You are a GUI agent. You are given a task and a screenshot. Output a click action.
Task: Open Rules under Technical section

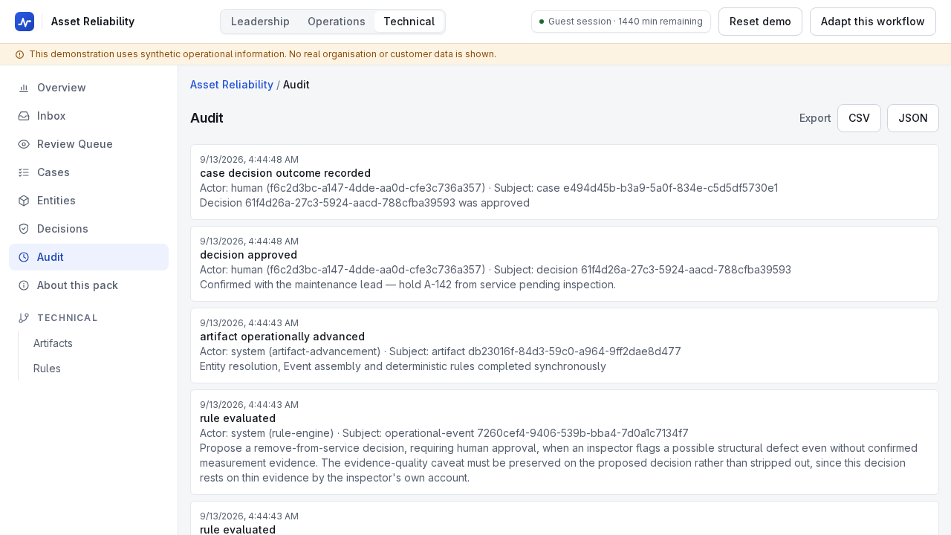[97, 369]
